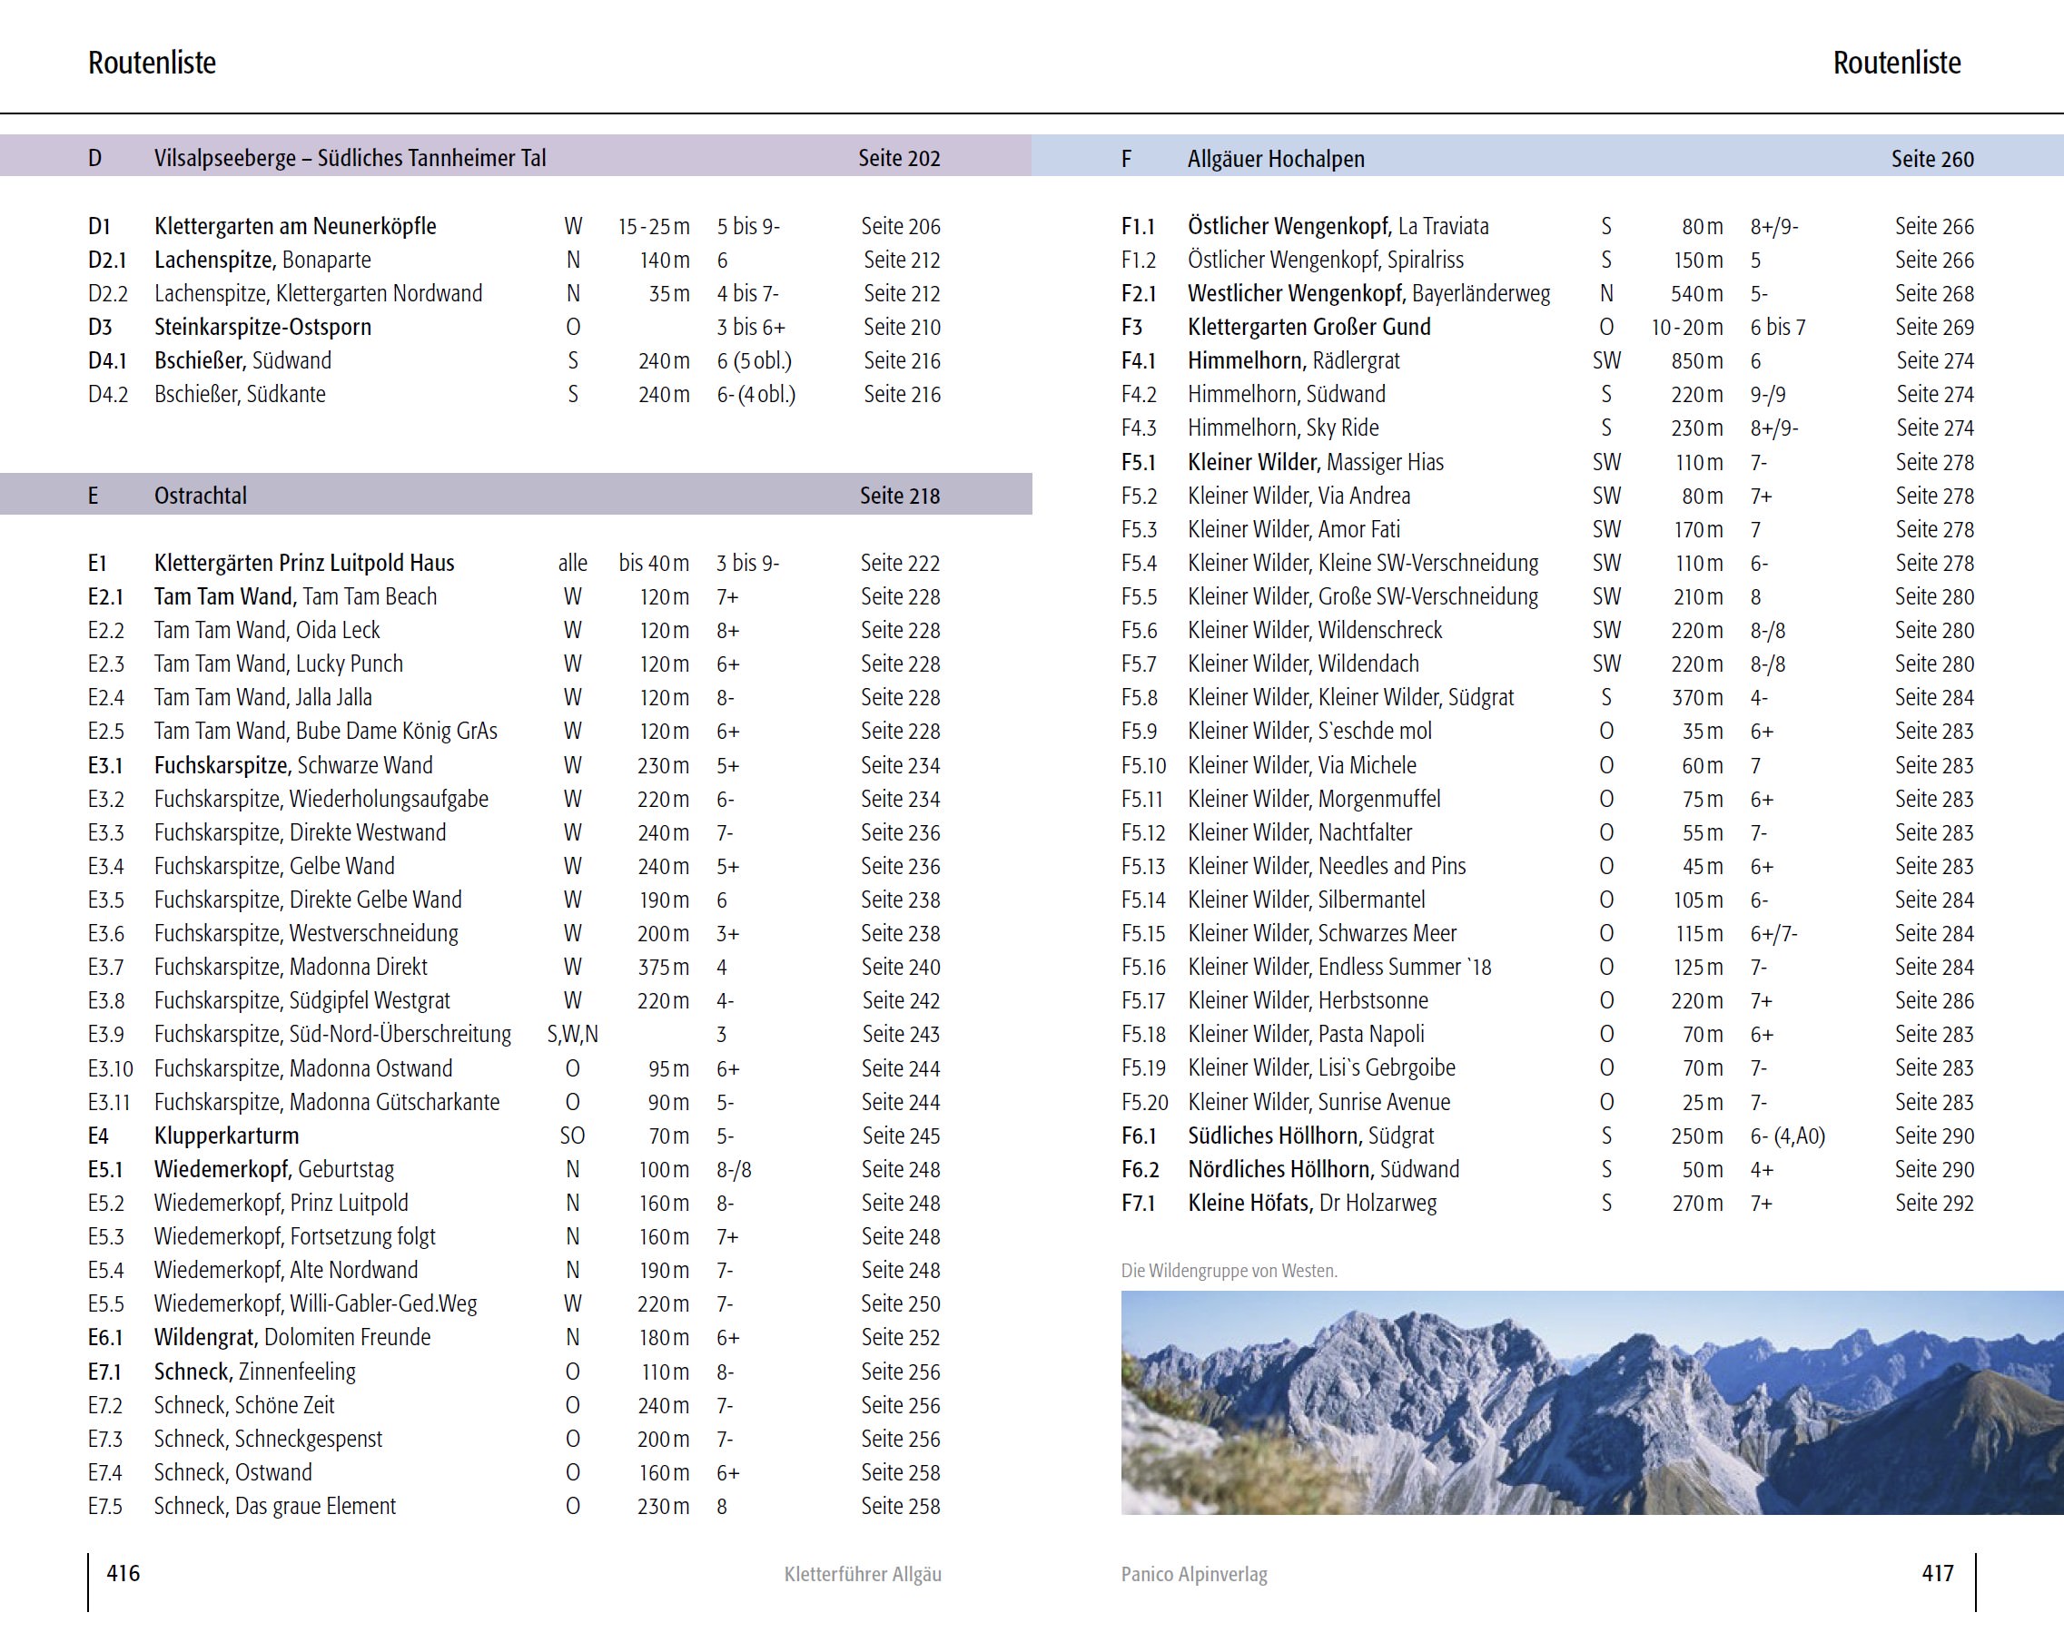The width and height of the screenshot is (2064, 1652).
Task: Click footer text 'Panico Alpinverlag'
Action: pyautogui.click(x=1194, y=1574)
